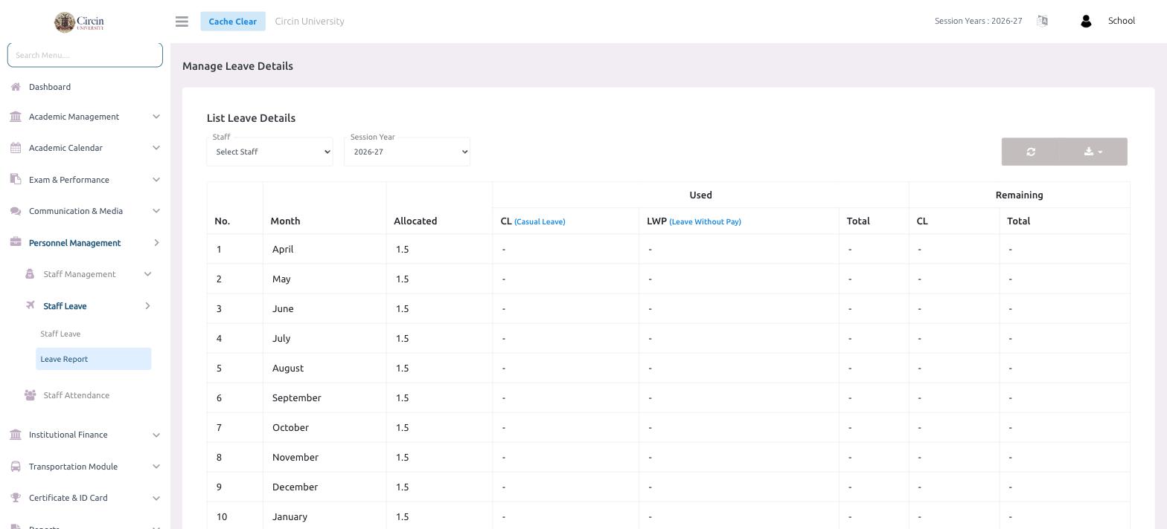This screenshot has height=529, width=1167.
Task: Click the Remaining group header
Action: point(1019,195)
